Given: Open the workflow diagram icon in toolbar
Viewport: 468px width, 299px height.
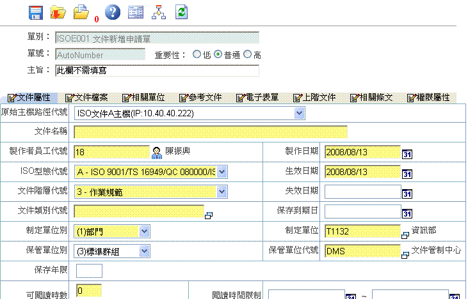Looking at the screenshot, I should click(158, 12).
